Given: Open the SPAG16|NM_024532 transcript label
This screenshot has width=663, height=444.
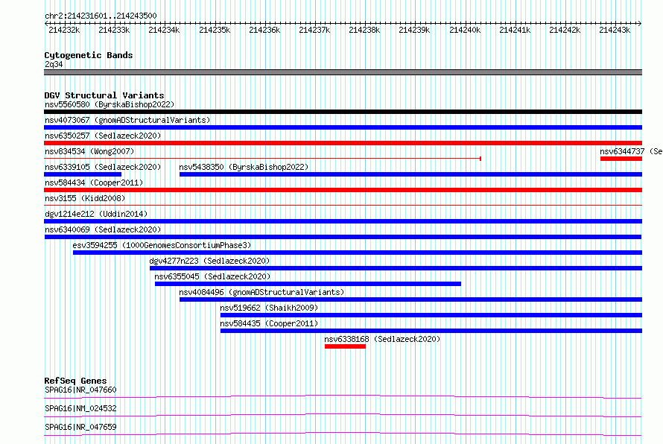Looking at the screenshot, I should [80, 408].
